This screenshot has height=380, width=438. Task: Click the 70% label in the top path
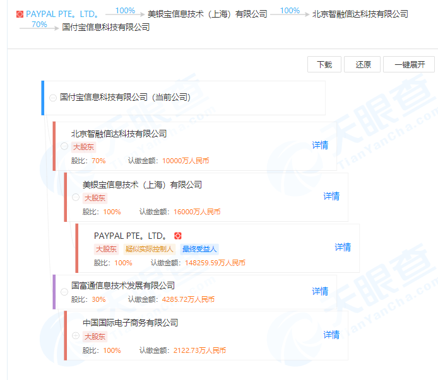tap(39, 25)
